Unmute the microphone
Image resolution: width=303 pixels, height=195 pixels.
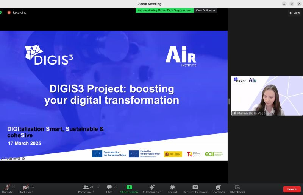pos(7,189)
